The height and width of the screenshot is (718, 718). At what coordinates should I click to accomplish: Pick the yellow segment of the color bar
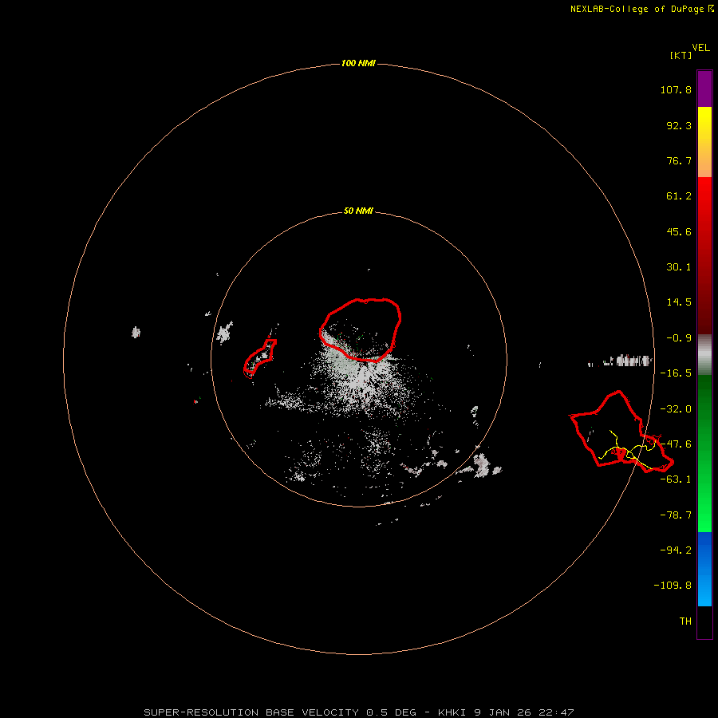704,142
